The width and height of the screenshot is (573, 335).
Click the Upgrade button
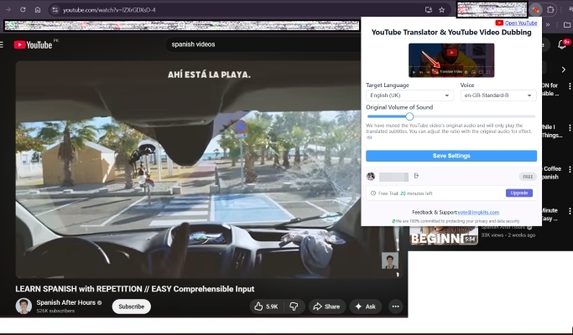(x=519, y=193)
